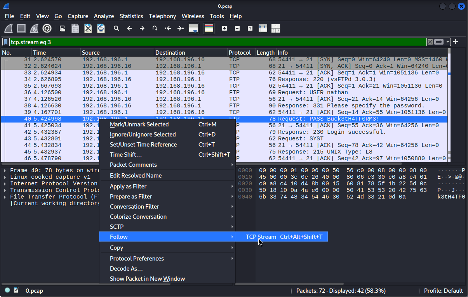Close this capture file via the toolbar
The image size is (468, 297).
click(88, 28)
